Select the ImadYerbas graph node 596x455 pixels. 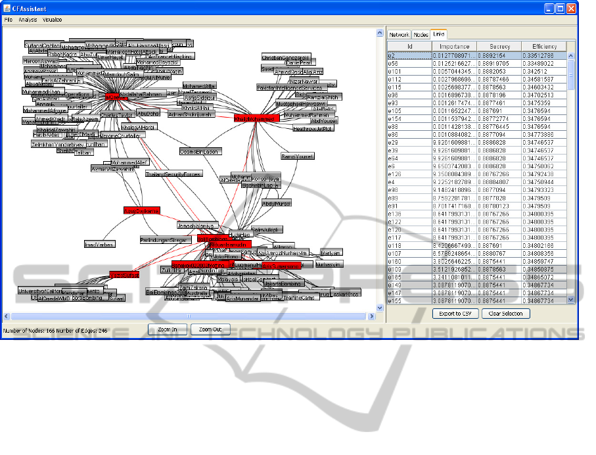tap(100, 244)
